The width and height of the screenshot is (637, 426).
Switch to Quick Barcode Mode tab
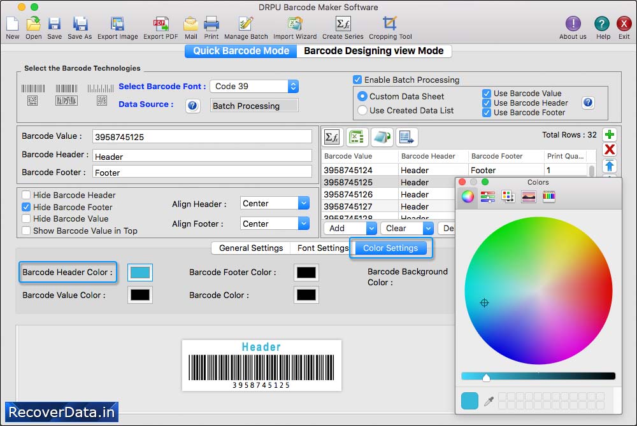[241, 51]
